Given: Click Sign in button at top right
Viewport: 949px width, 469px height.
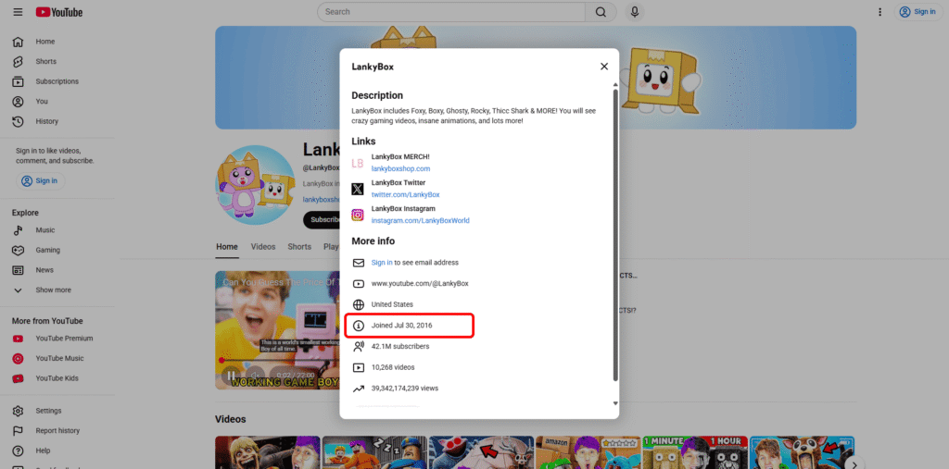Looking at the screenshot, I should [917, 11].
